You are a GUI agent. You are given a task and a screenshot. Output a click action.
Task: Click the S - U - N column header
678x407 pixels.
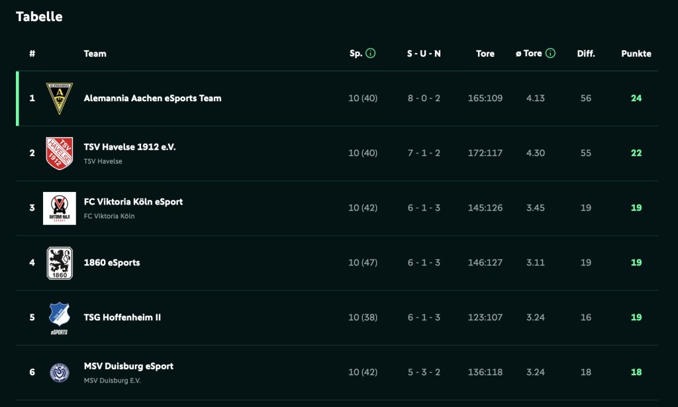pos(424,54)
